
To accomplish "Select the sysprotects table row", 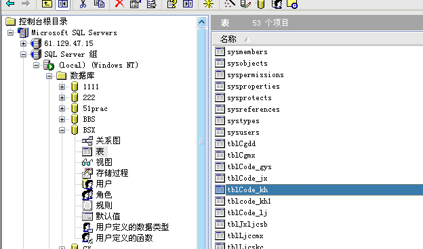I will click(249, 98).
